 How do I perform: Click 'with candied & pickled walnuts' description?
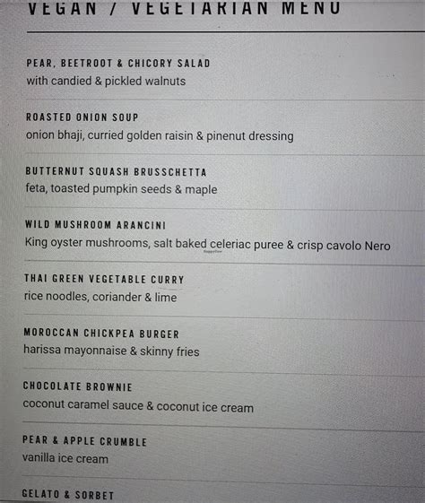point(106,81)
